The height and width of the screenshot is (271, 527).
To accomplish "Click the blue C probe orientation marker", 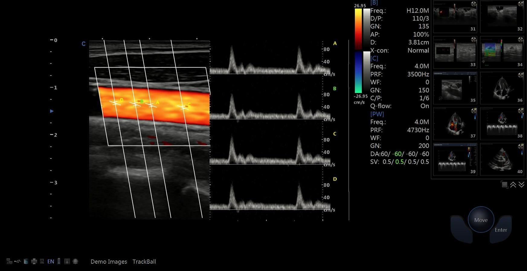I will click(84, 44).
